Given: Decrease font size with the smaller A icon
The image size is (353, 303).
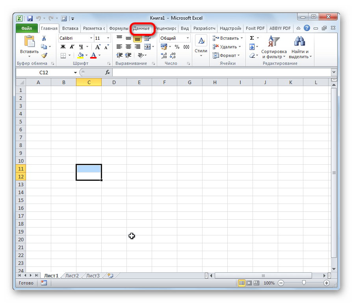Looking at the screenshot, I should point(106,47).
